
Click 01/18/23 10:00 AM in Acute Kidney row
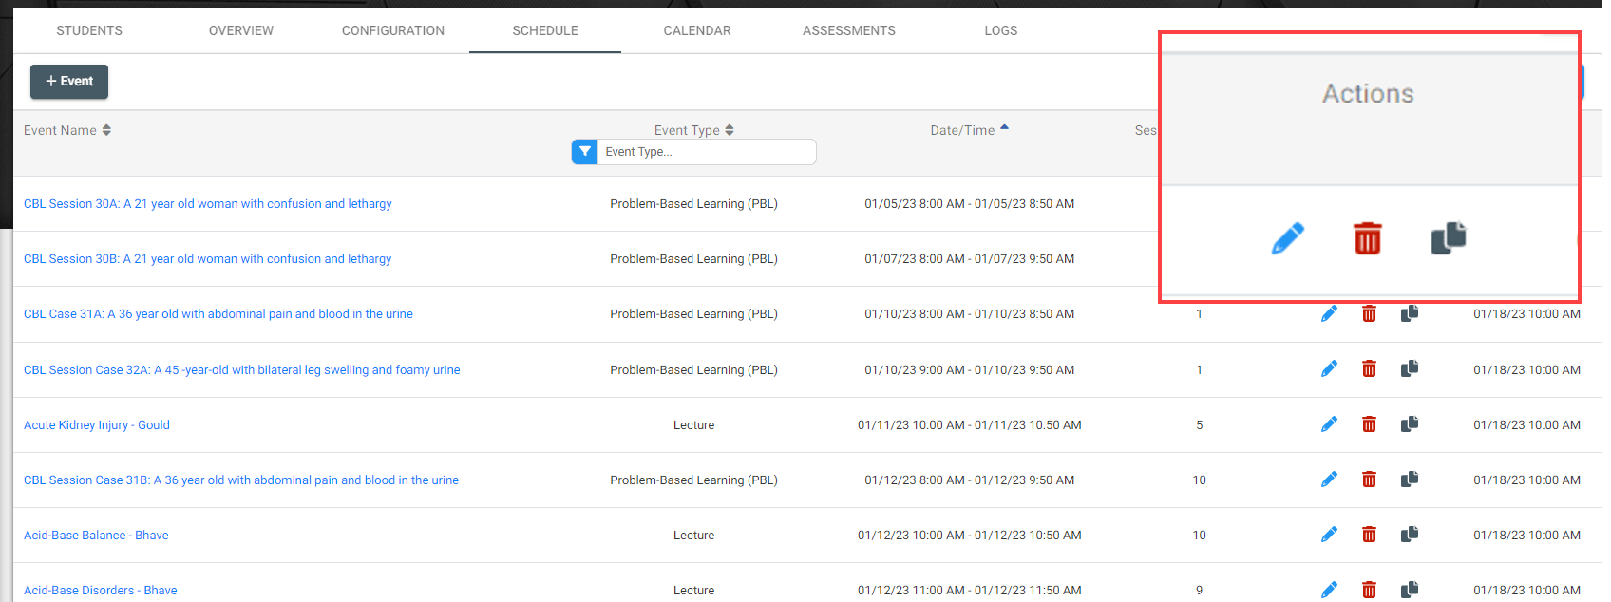click(x=1527, y=424)
